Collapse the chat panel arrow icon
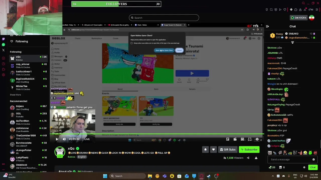The width and height of the screenshot is (321, 180). (267, 26)
